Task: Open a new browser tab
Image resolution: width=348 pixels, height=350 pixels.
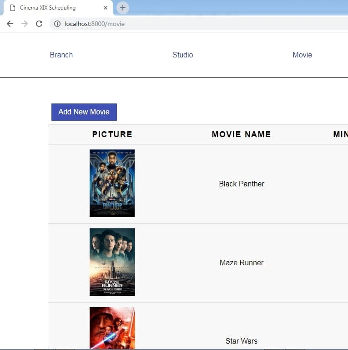Action: (x=122, y=8)
